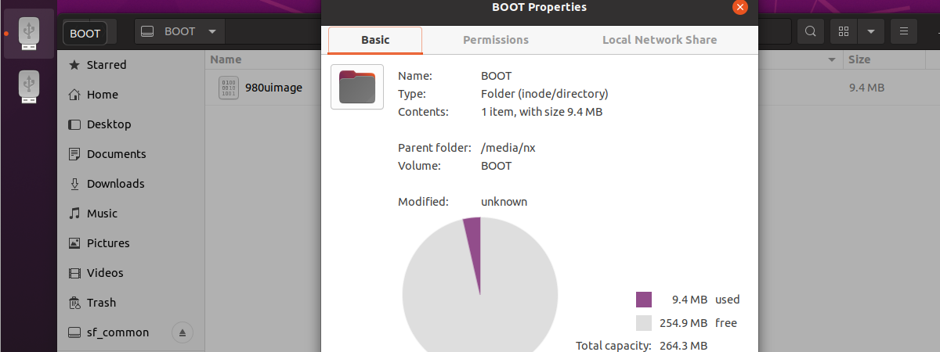
Task: Click the 1 item contents text
Action: [541, 112]
